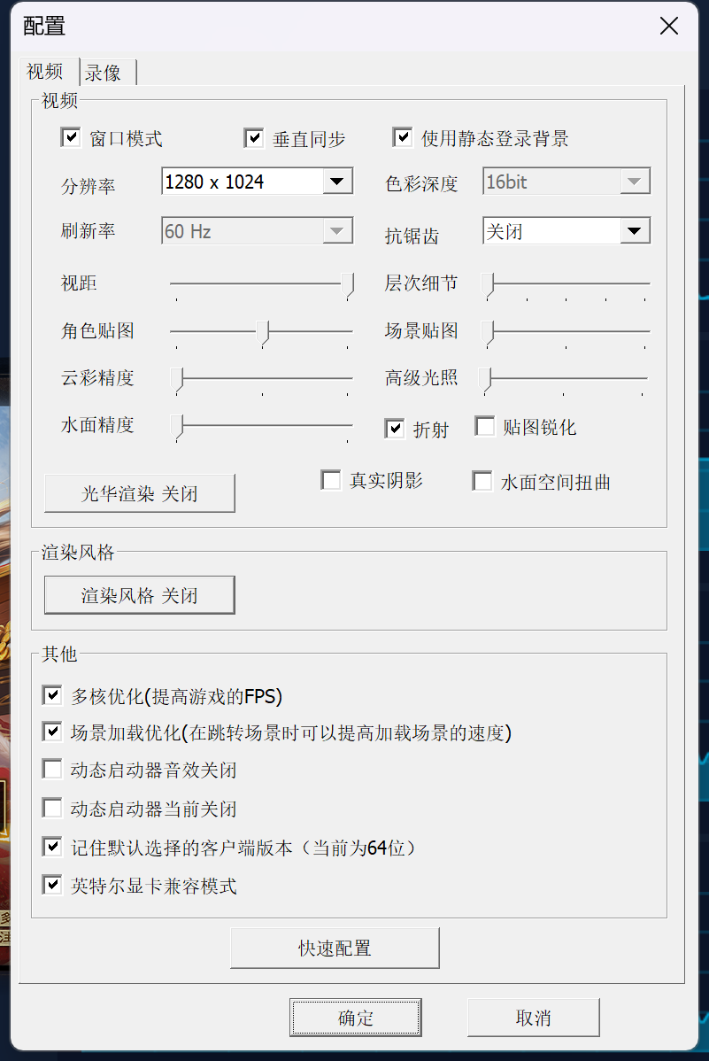
Task: Enable 贴图锐化 checkbox
Action: [485, 427]
